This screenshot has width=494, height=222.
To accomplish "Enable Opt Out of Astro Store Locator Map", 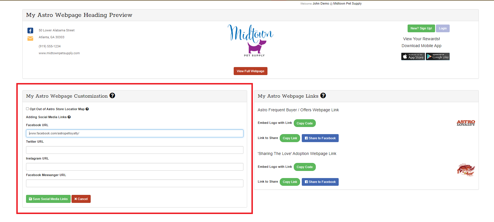I will [x=27, y=109].
